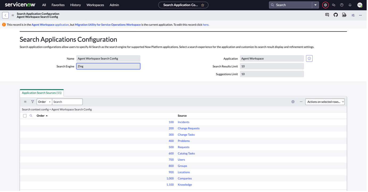Open the Companies source link
This screenshot has height=192, width=368.
tap(186, 179)
